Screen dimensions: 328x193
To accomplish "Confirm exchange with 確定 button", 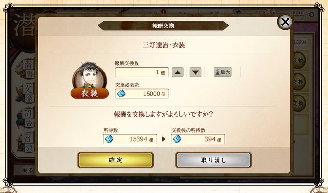I will [115, 160].
